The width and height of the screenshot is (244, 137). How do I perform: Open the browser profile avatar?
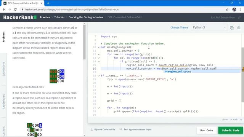[234, 10]
